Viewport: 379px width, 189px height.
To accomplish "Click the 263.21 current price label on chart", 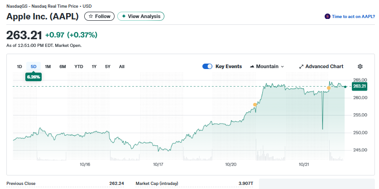I will [359, 86].
